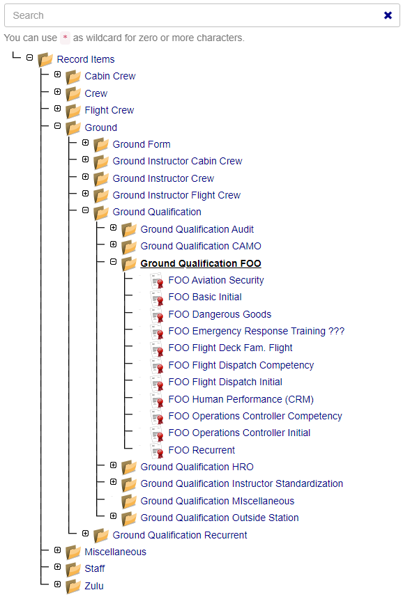This screenshot has width=403, height=597.
Task: Expand the Miscellaneous folder
Action: pyautogui.click(x=57, y=550)
